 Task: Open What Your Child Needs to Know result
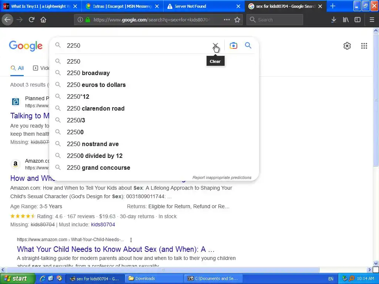click(115, 249)
